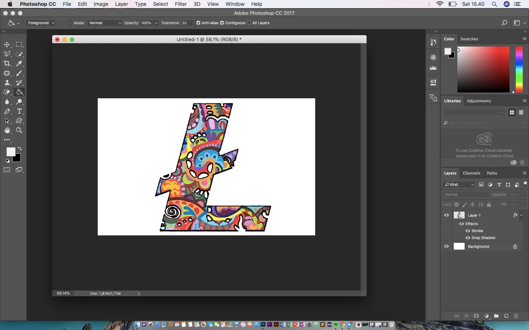Select the Patch healing tool

pyautogui.click(x=7, y=73)
